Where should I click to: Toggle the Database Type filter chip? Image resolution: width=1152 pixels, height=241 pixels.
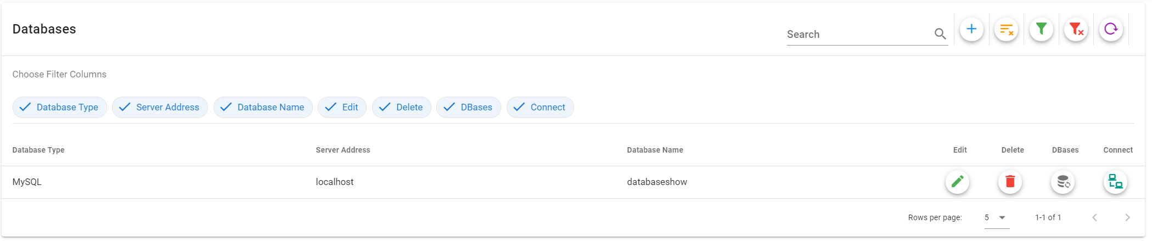59,108
